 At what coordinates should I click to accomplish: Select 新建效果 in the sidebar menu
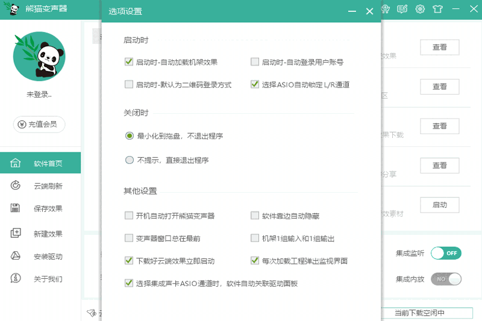[47, 234]
